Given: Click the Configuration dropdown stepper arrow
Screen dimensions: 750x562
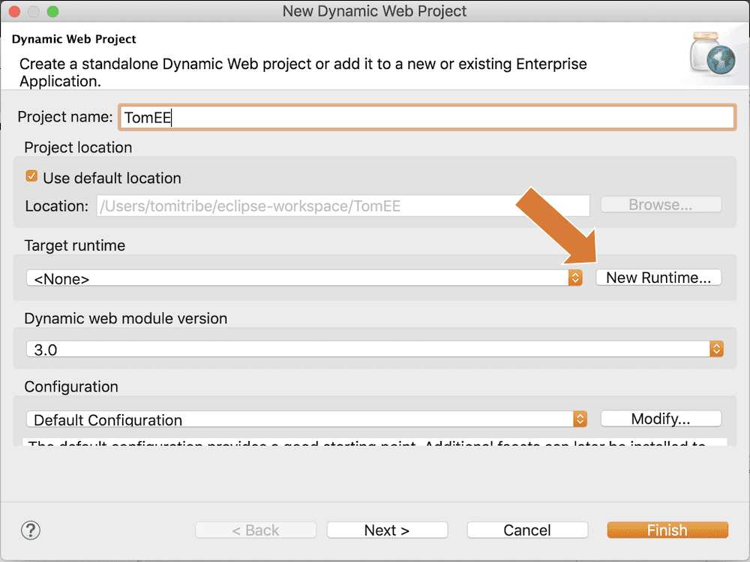Looking at the screenshot, I should pos(580,419).
